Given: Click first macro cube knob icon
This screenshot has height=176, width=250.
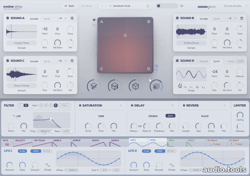Looking at the screenshot, I should (x=94, y=86).
